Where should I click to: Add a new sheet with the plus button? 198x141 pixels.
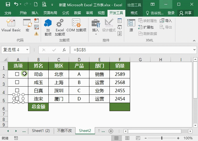pyautogui.click(x=111, y=131)
